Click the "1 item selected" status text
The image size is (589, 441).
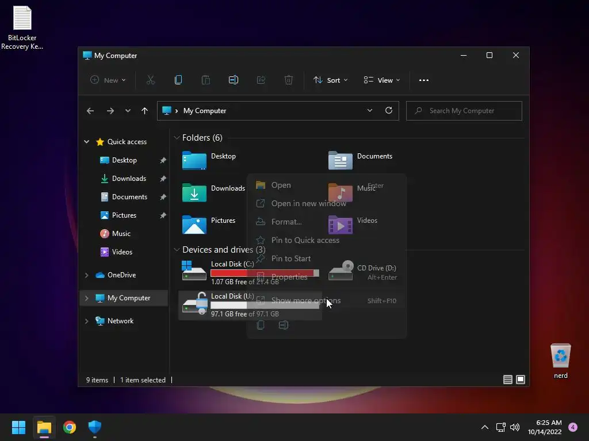click(x=143, y=380)
